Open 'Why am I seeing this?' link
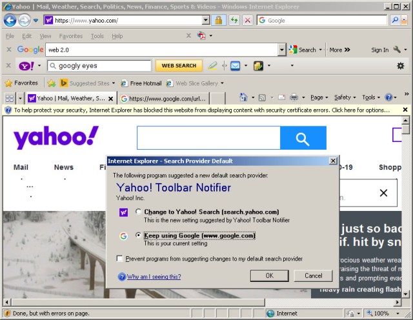Viewport: 413px width, 320px height. 154,277
